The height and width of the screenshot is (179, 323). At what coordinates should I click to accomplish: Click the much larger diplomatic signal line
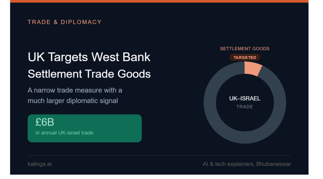pyautogui.click(x=73, y=101)
